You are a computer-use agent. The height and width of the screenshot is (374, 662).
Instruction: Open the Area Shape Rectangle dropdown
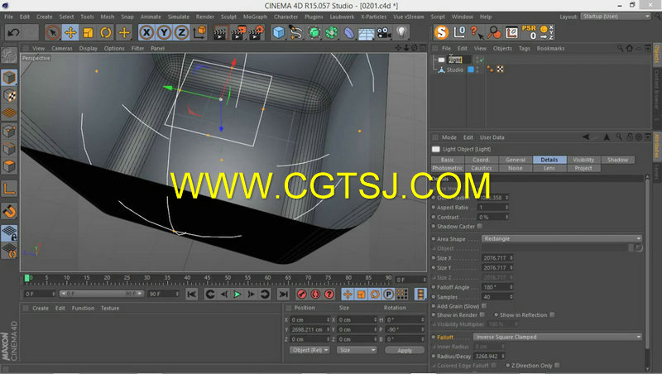pyautogui.click(x=562, y=239)
